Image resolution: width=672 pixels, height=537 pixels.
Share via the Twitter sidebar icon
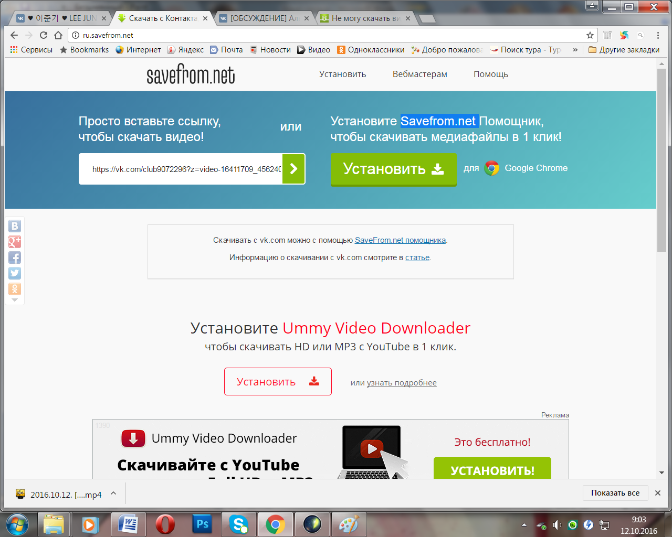15,273
